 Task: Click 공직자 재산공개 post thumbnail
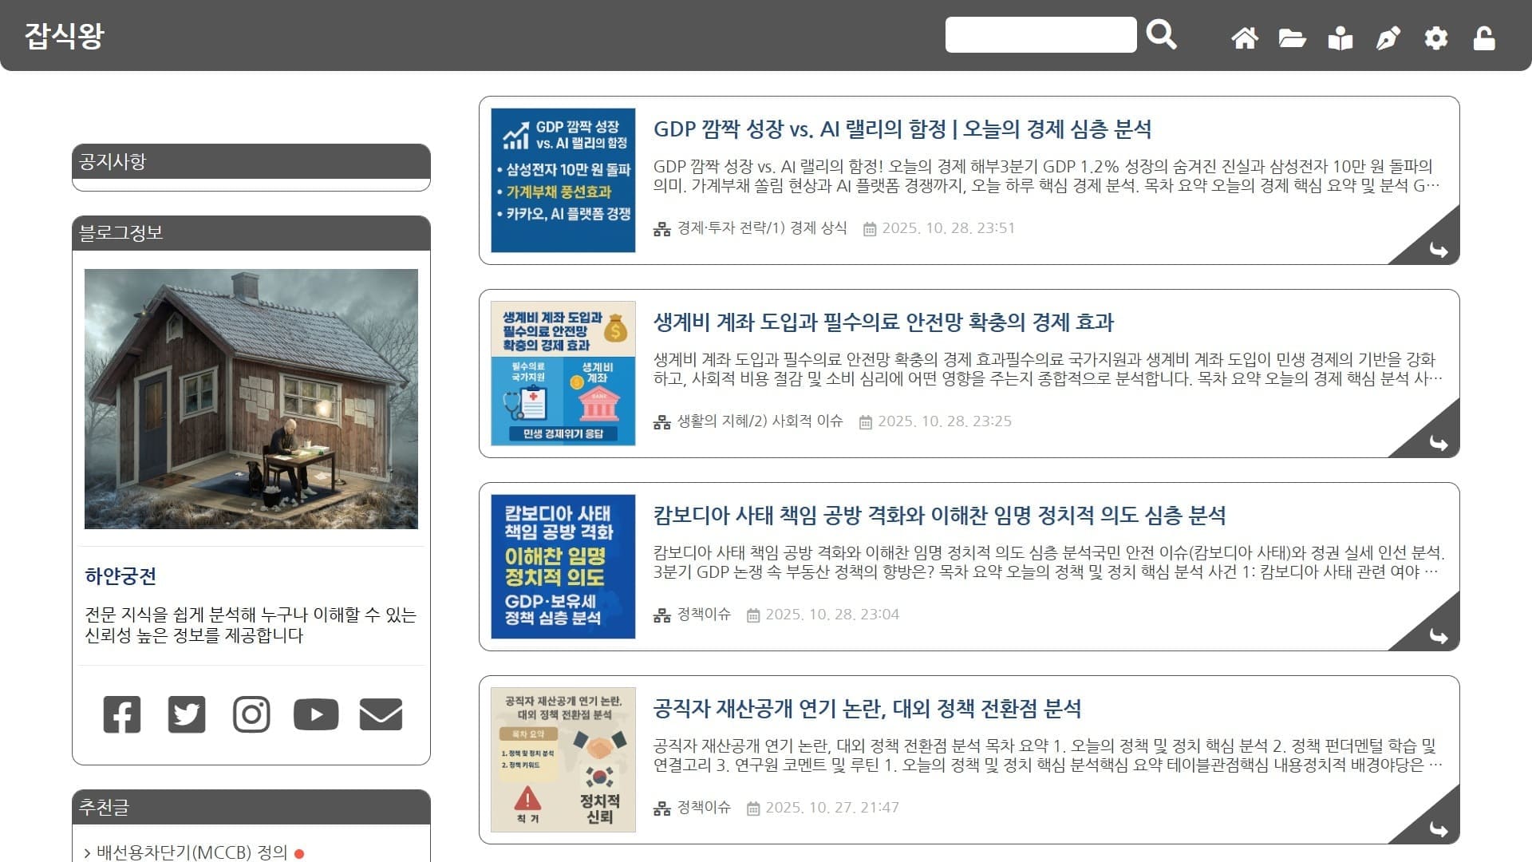coord(563,760)
